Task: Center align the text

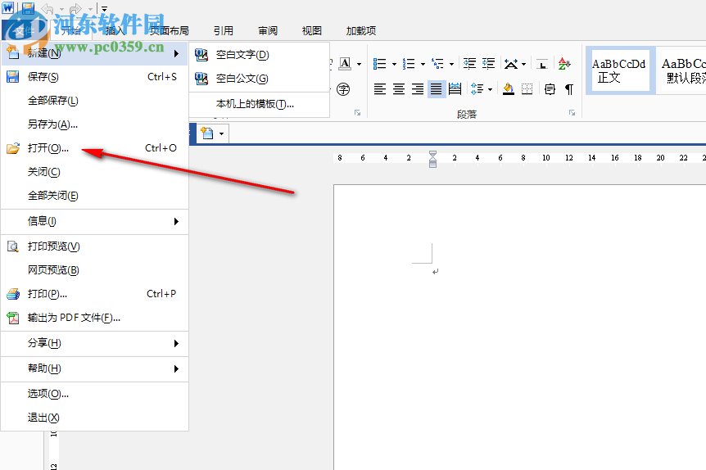Action: 399,89
